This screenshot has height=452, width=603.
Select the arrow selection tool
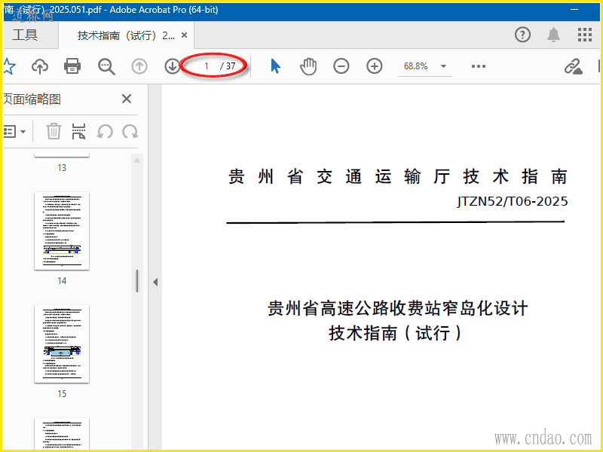click(275, 66)
